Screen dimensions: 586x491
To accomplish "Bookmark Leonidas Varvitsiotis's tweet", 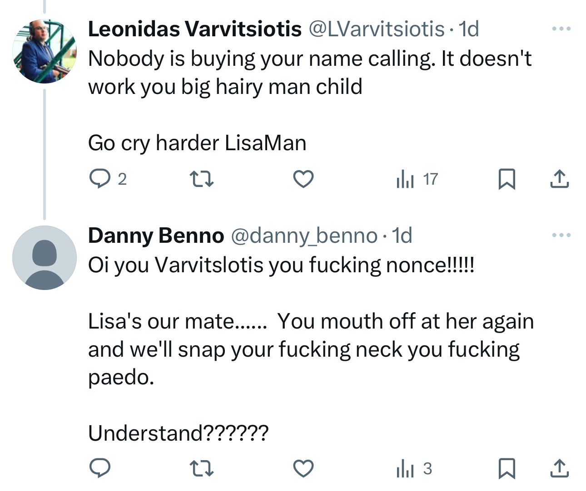I will pyautogui.click(x=507, y=179).
